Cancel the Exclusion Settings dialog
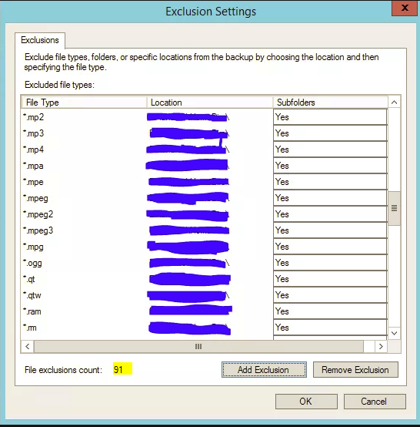This screenshot has height=427, width=420. pos(375,401)
